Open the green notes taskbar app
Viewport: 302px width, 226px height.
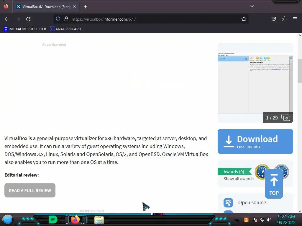click(53, 220)
